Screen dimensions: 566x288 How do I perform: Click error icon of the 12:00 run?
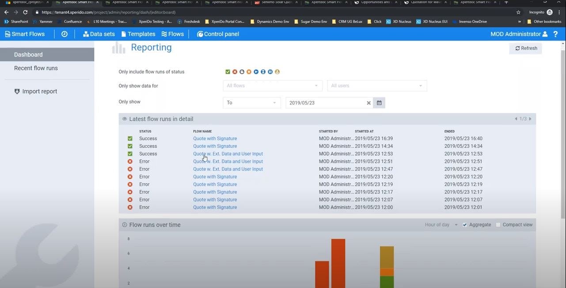click(x=130, y=207)
